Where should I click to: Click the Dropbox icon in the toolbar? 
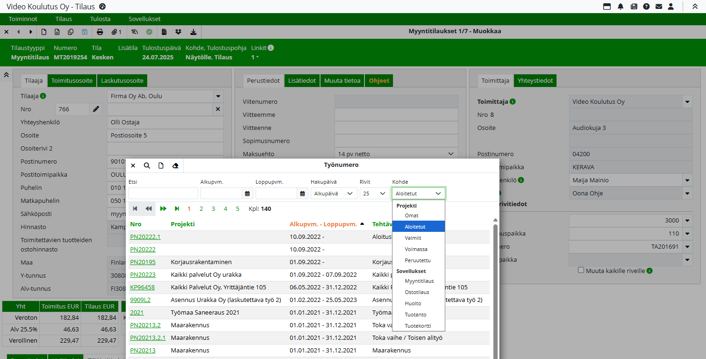coord(178,32)
